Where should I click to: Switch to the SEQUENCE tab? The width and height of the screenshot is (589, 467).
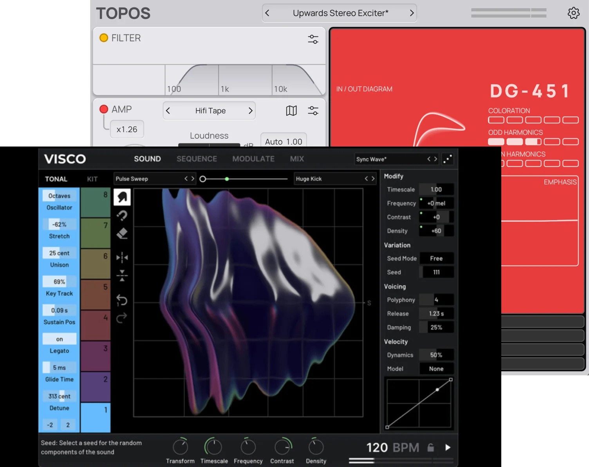pos(197,159)
